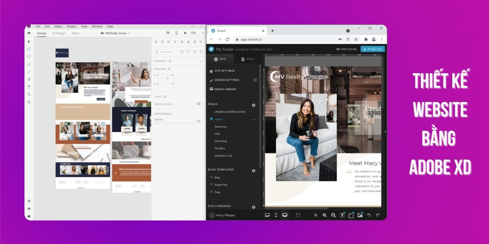Open the Object menu in Adobe XD

click(x=58, y=26)
